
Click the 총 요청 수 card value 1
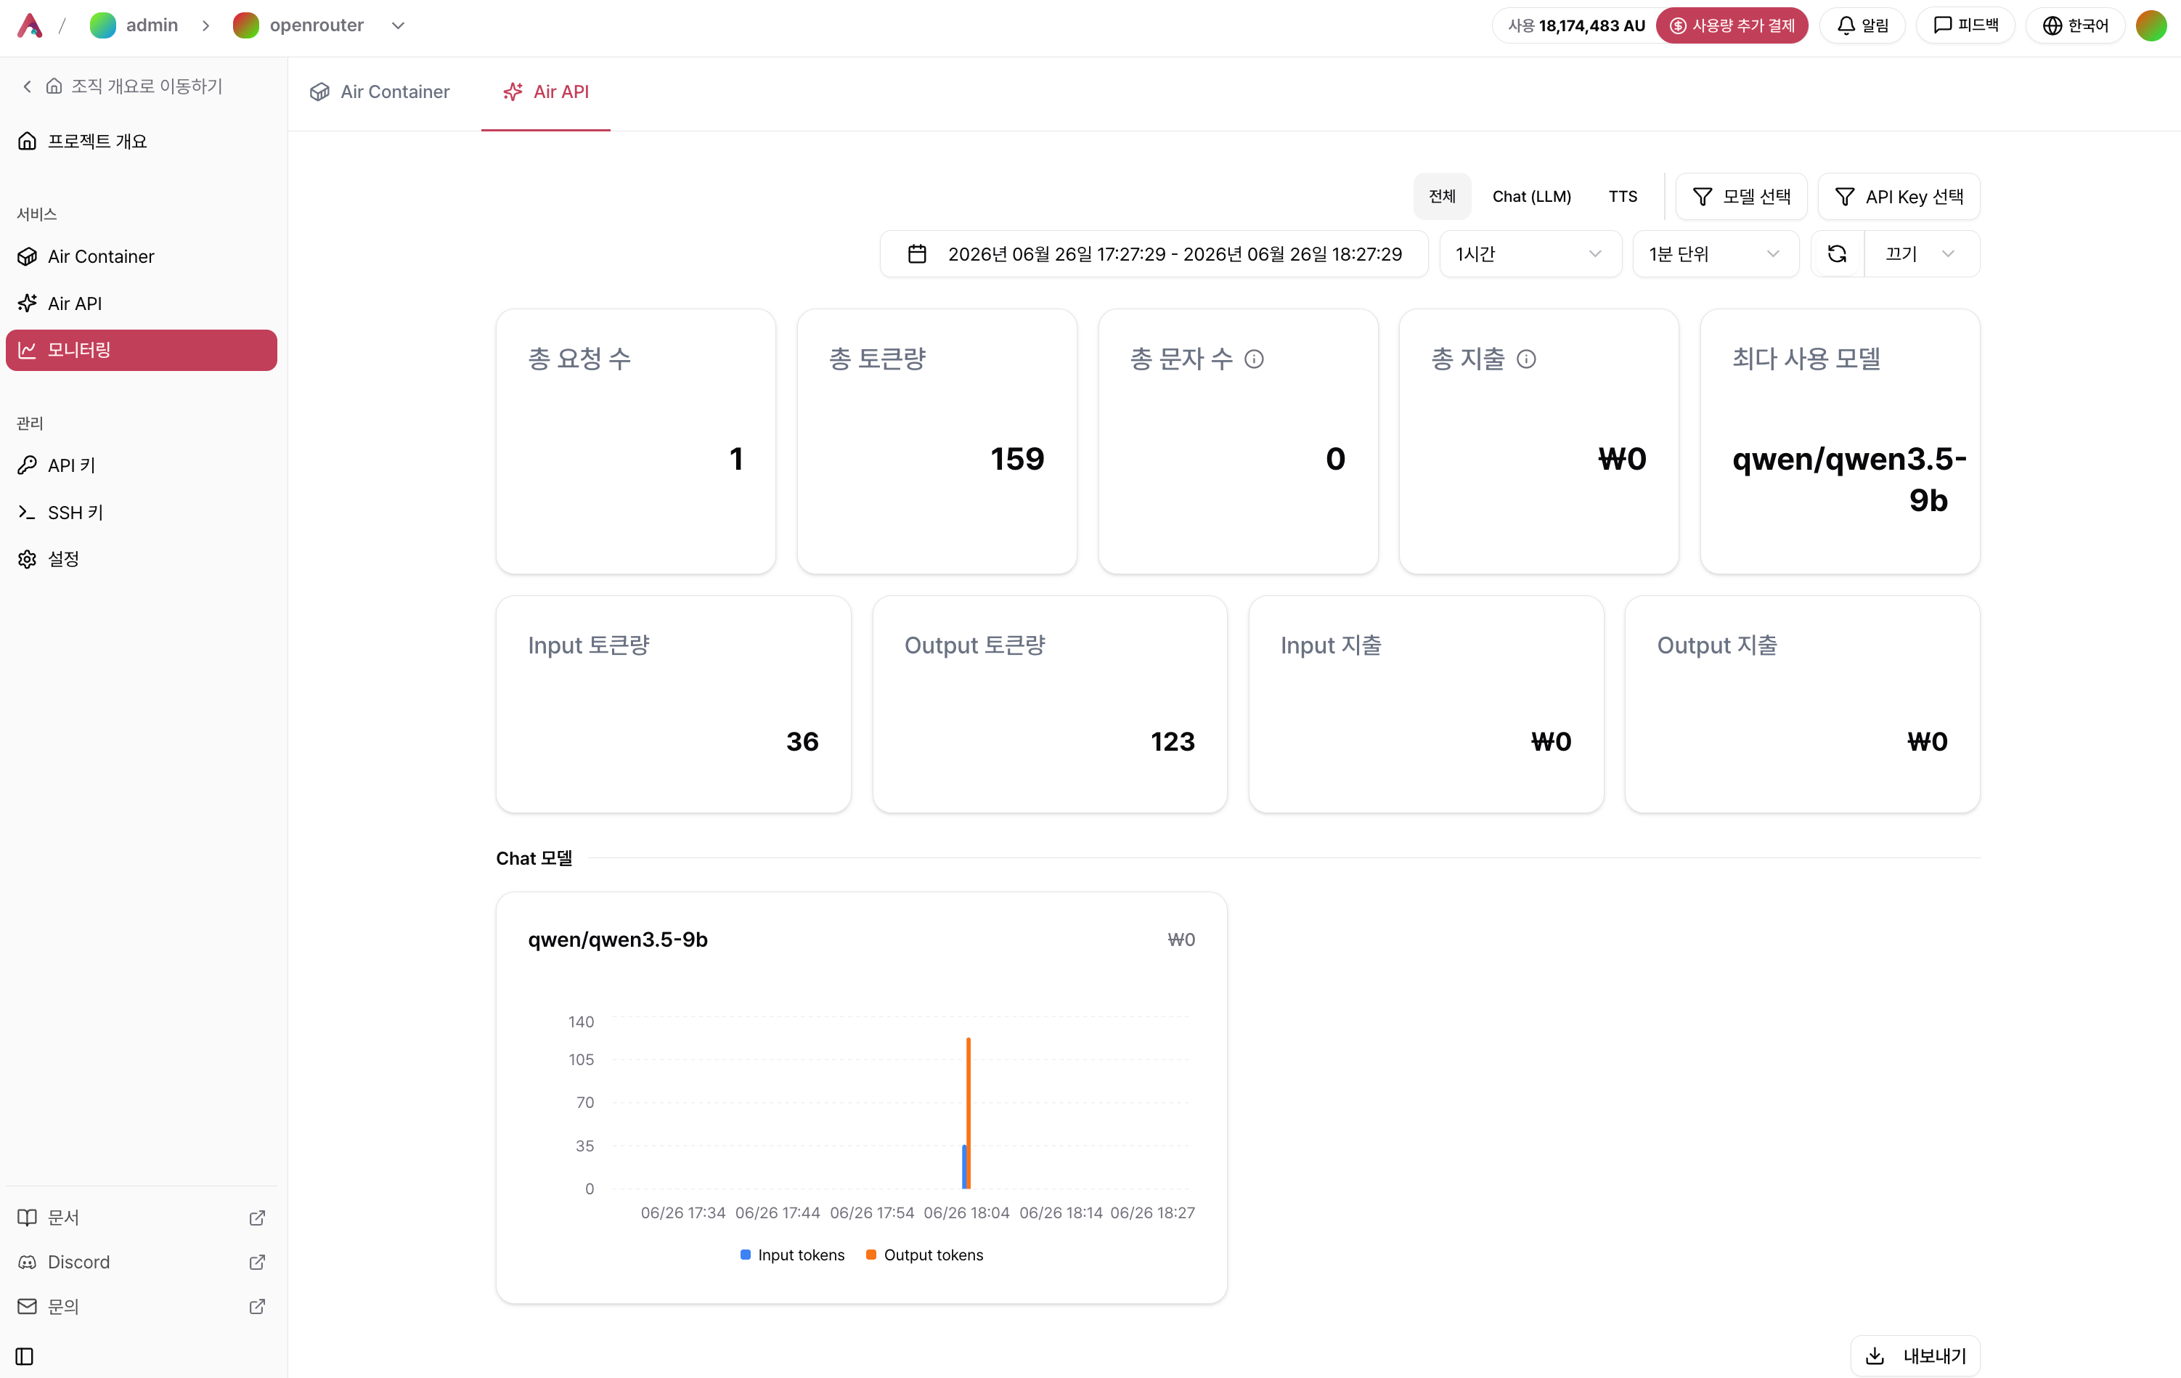[736, 460]
